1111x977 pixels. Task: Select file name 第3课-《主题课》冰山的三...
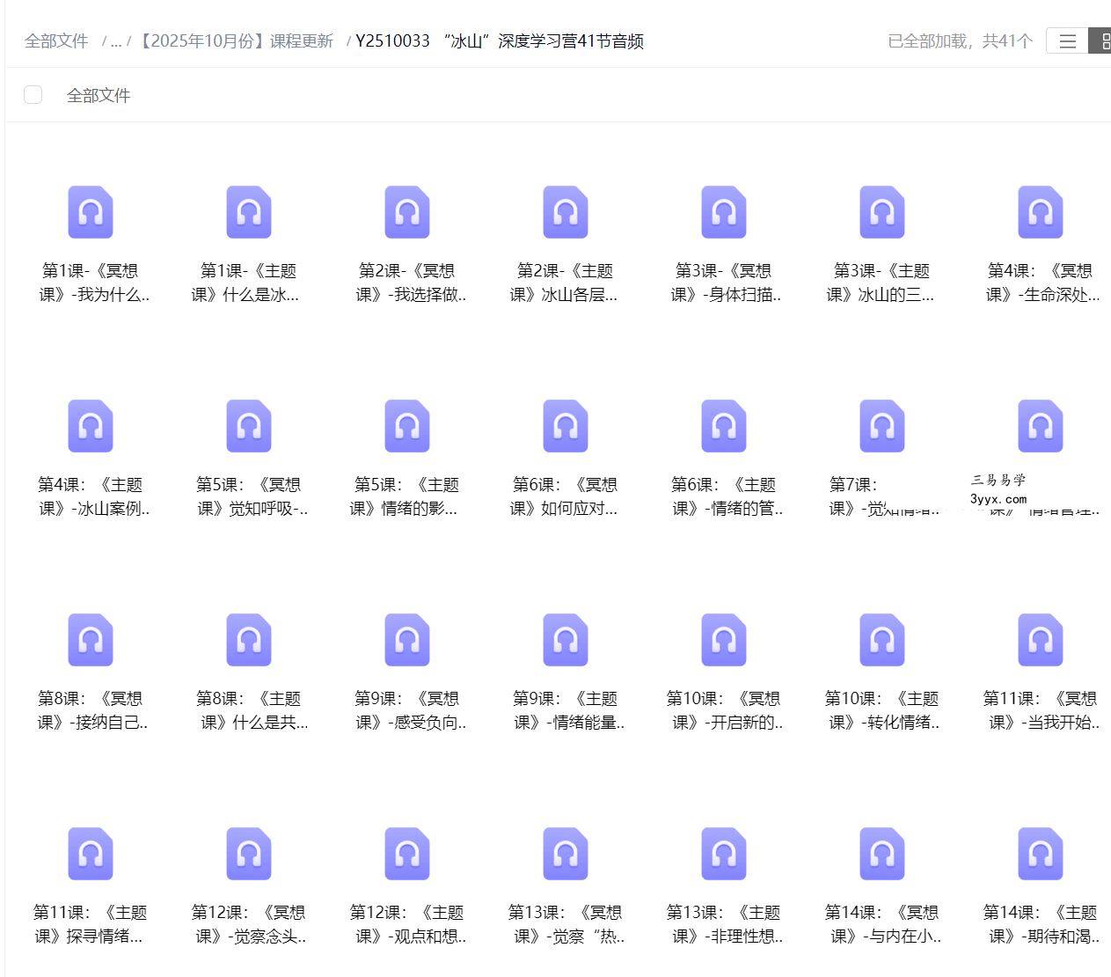[881, 283]
